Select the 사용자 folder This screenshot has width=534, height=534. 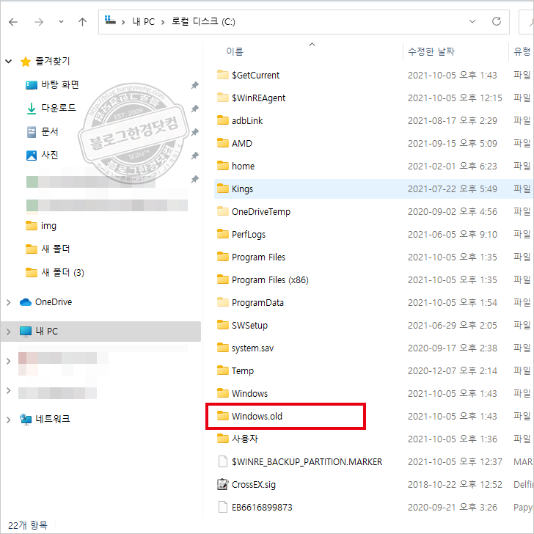point(238,439)
